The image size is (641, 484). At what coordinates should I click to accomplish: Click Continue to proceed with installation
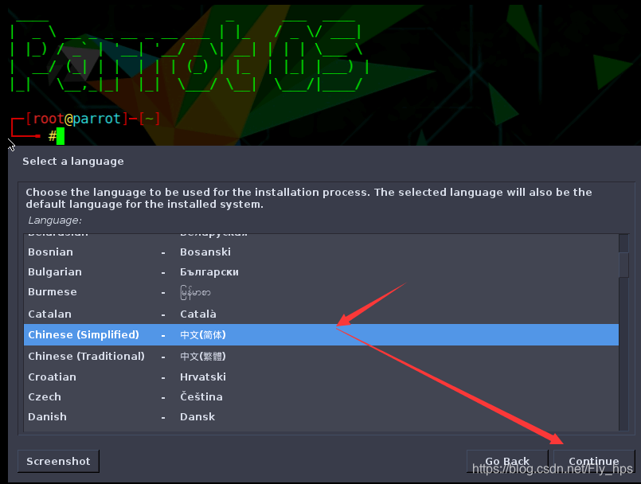click(594, 461)
